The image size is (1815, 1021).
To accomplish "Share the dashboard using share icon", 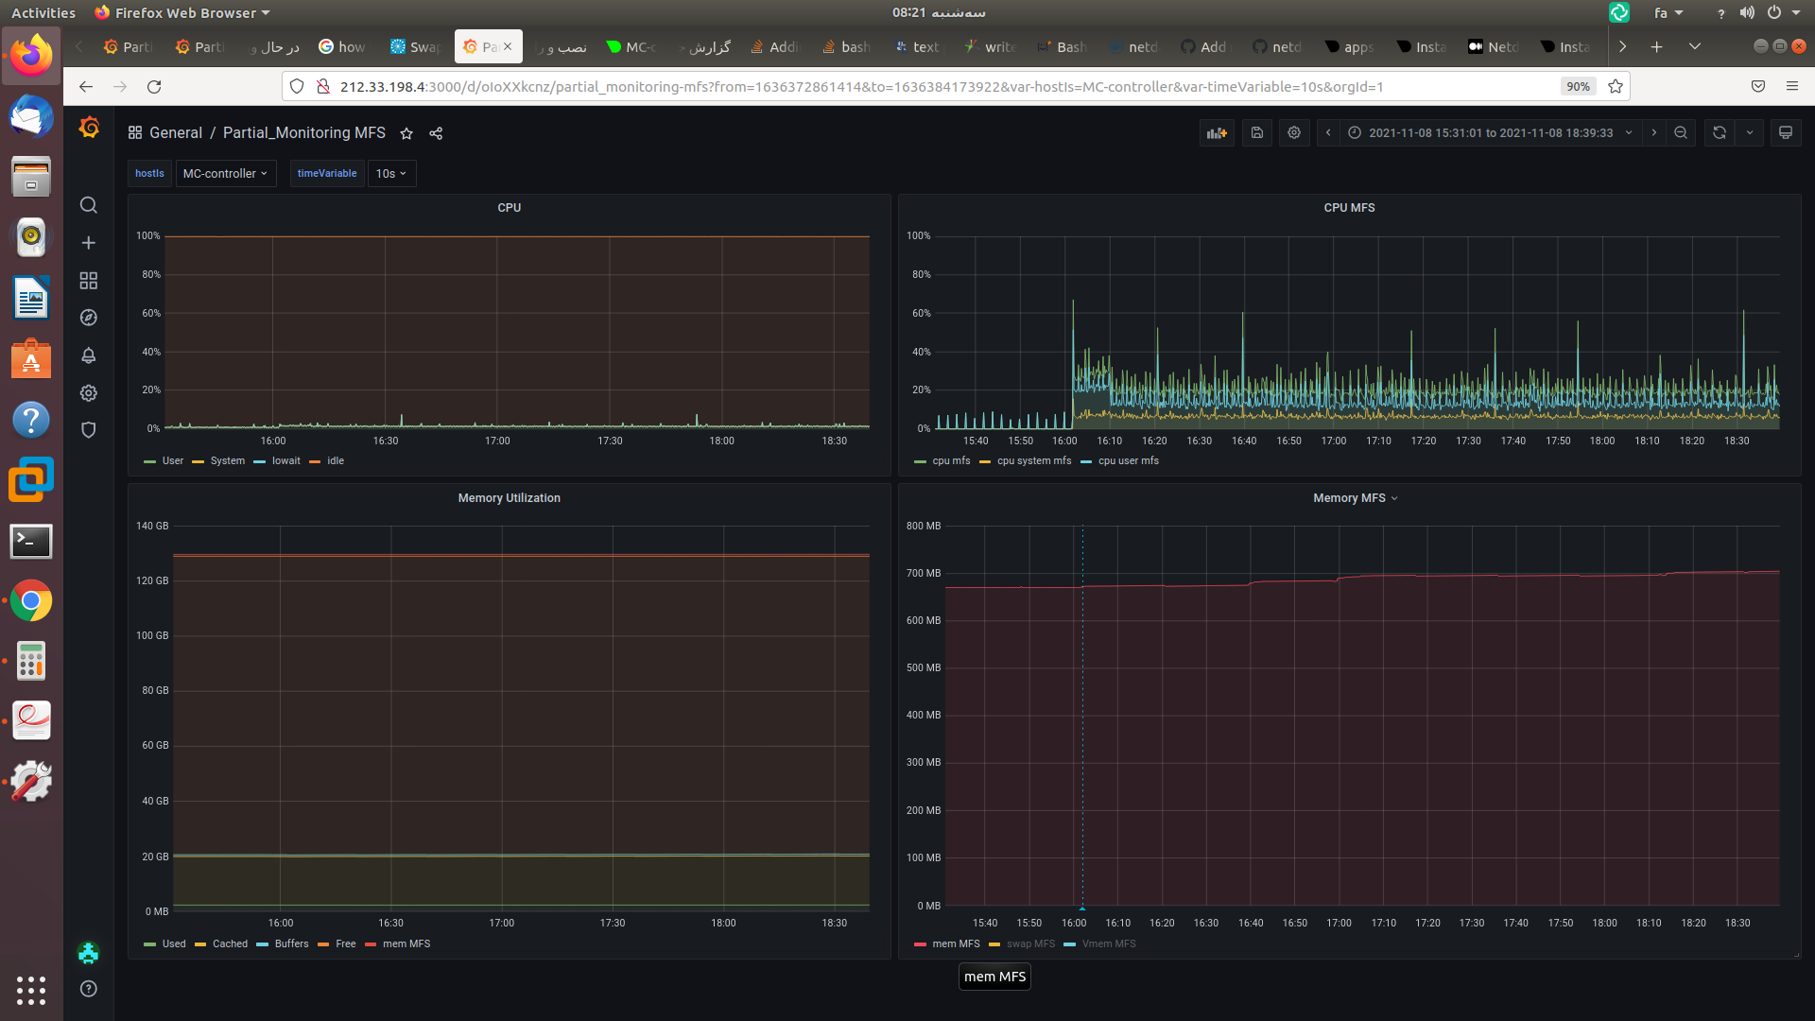I will 436,133.
